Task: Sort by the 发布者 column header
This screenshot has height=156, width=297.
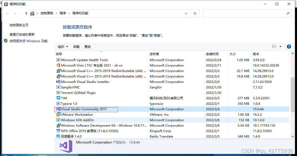Action: point(176,54)
